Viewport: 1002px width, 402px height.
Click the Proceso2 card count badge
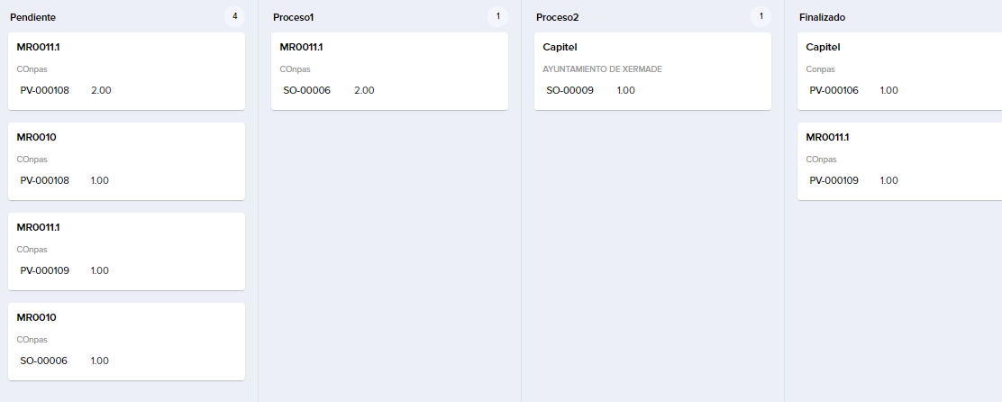click(761, 16)
